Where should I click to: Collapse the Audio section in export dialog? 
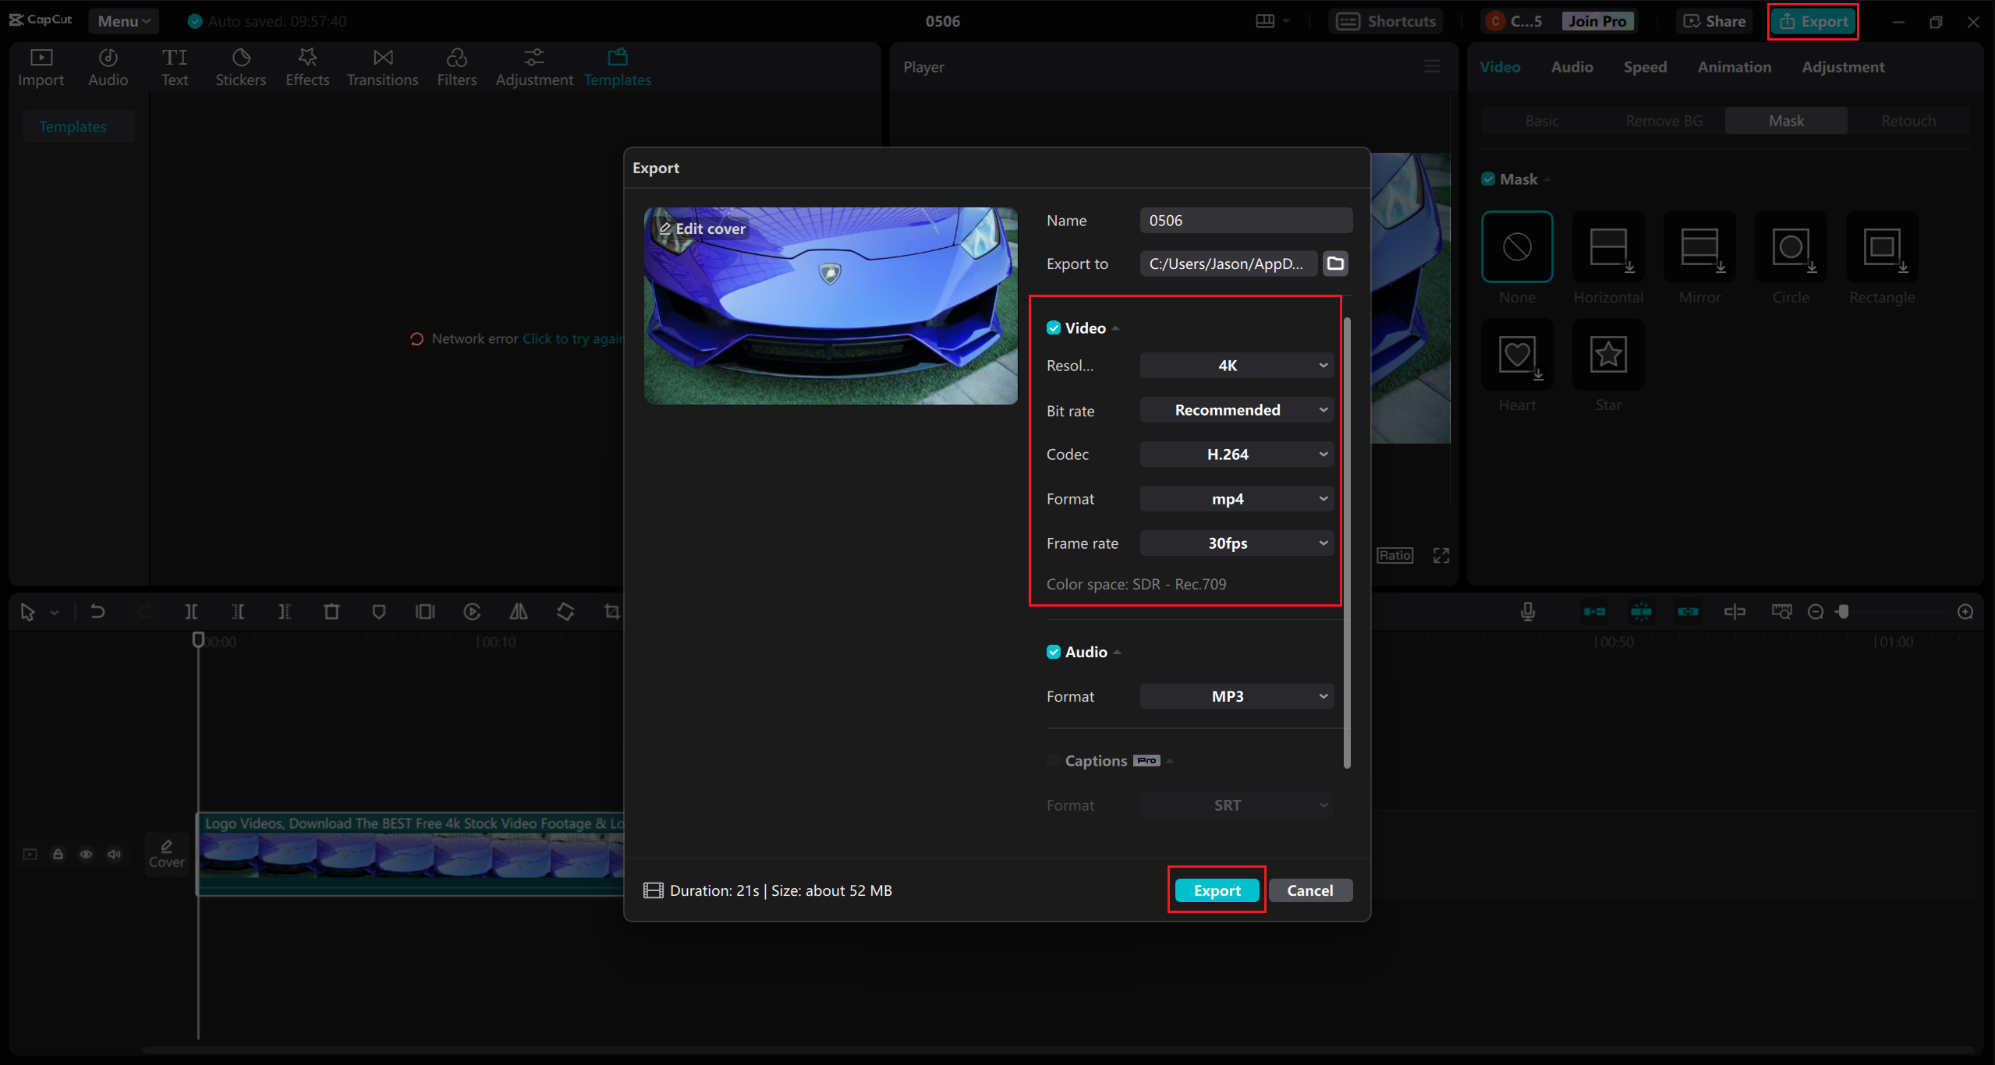[1118, 652]
